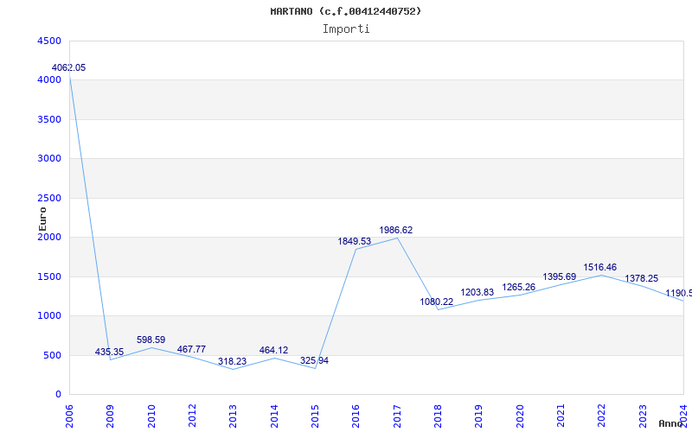Click the y-axis value 1000

49,316
